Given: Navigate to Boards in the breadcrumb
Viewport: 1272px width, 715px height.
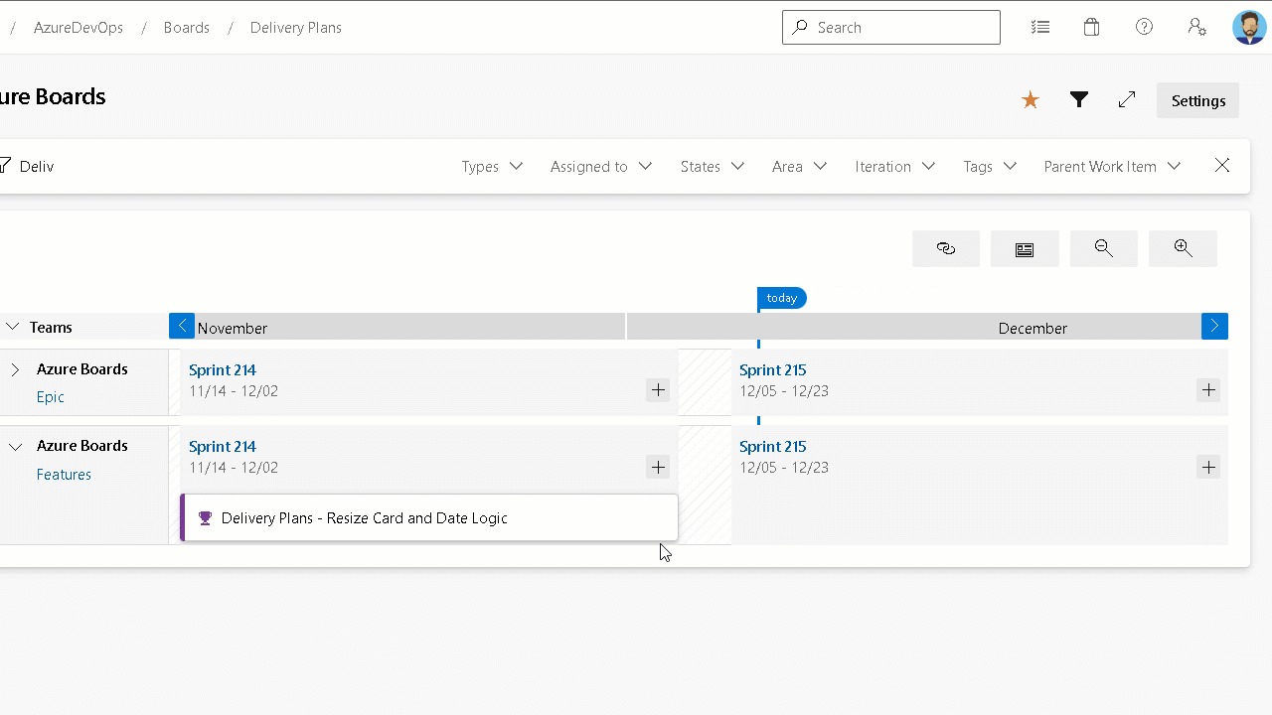Looking at the screenshot, I should (186, 27).
